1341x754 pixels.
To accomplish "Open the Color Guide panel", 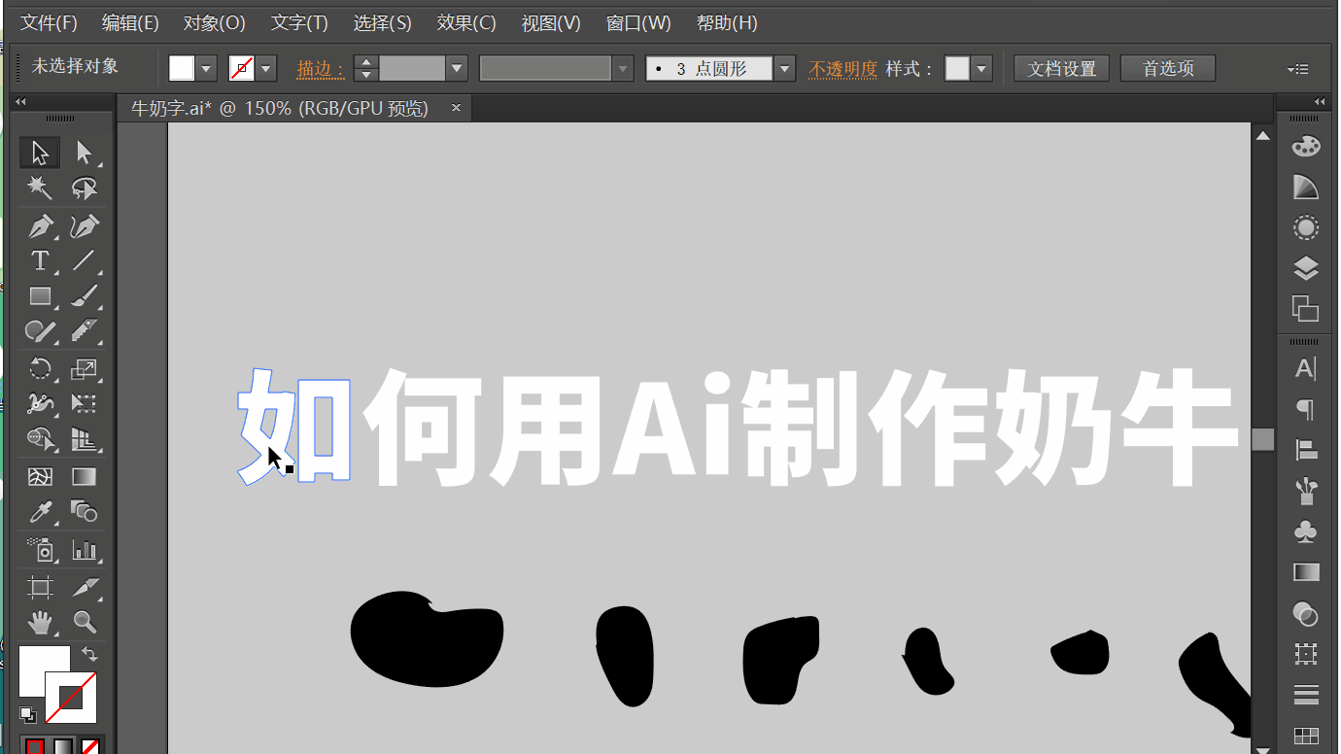I will pos(1306,188).
